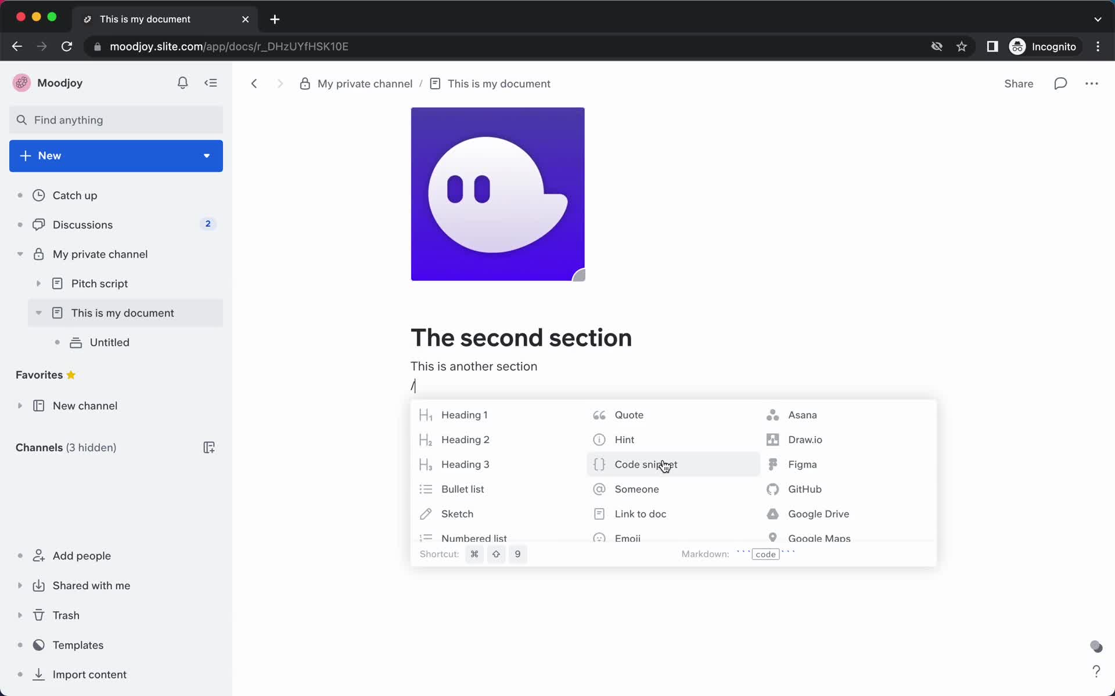Insert a Sketch drawing block
This screenshot has height=696, width=1115.
click(458, 513)
